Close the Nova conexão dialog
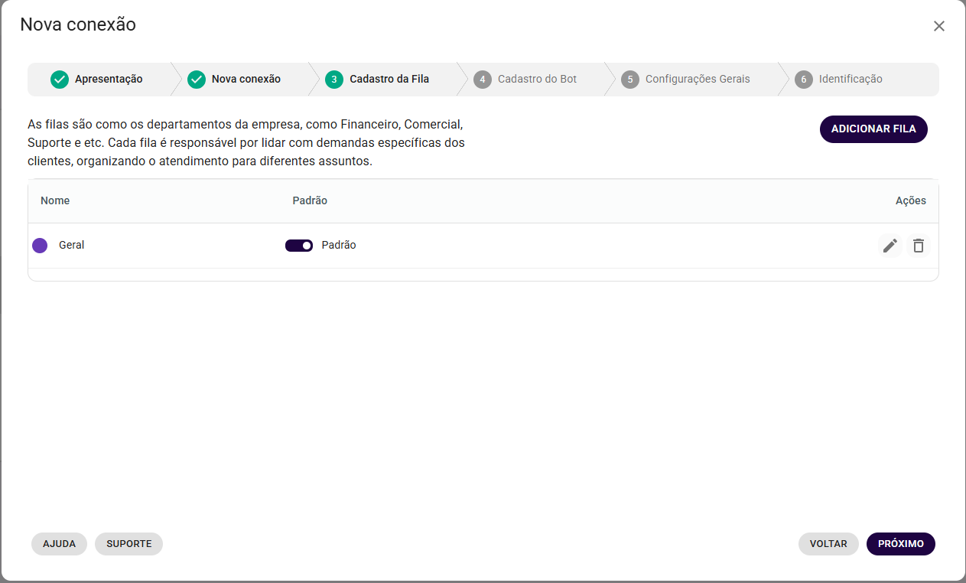This screenshot has height=583, width=966. pos(938,26)
